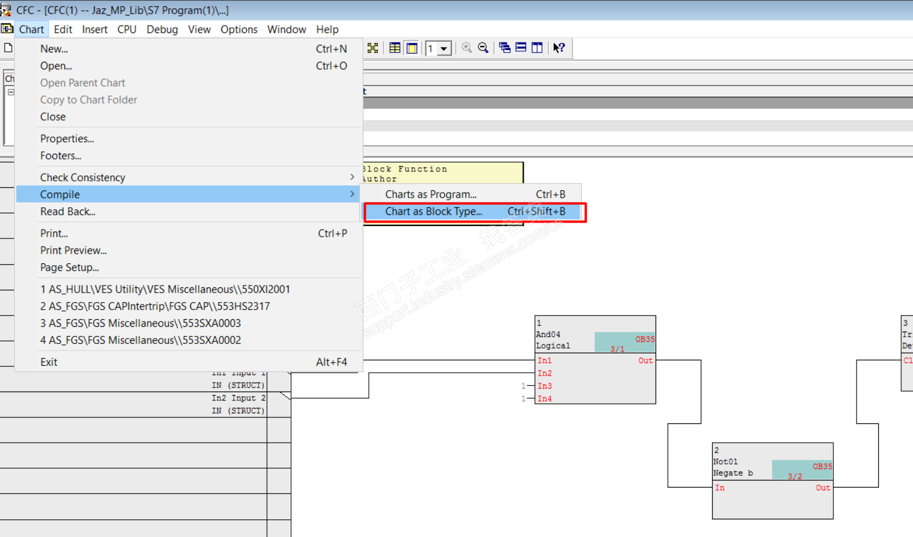Screen dimensions: 913x537
Task: Click the new chart blank page icon
Action: click(x=8, y=48)
